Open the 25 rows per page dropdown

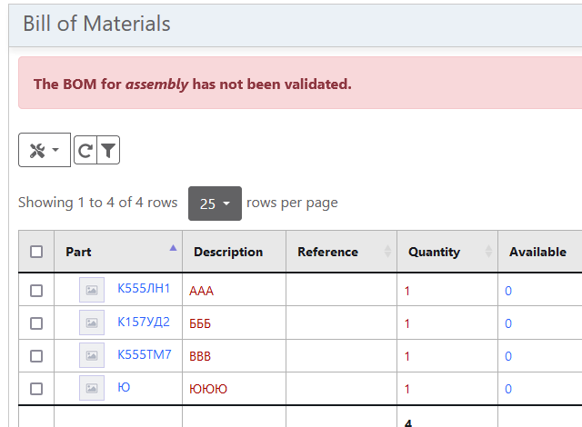click(215, 204)
